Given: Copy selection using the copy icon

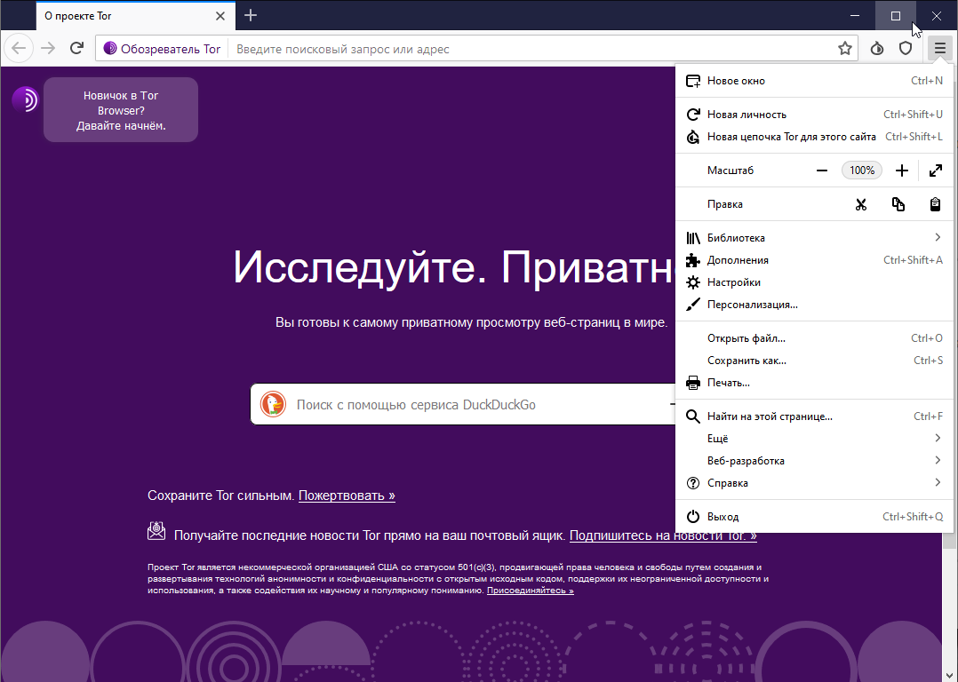Looking at the screenshot, I should [x=898, y=204].
